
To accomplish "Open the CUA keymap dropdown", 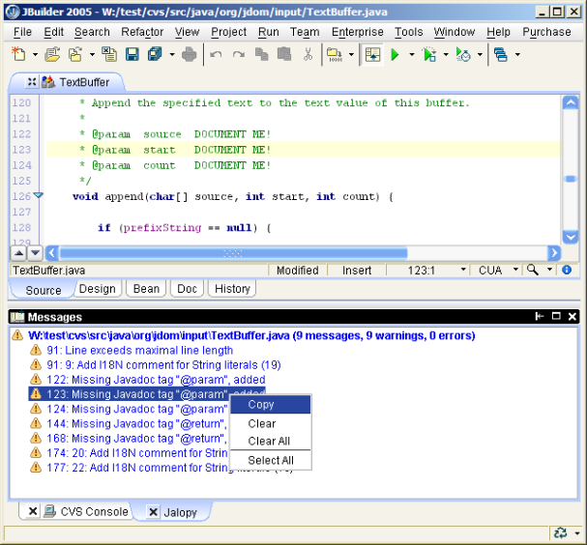I will (515, 270).
